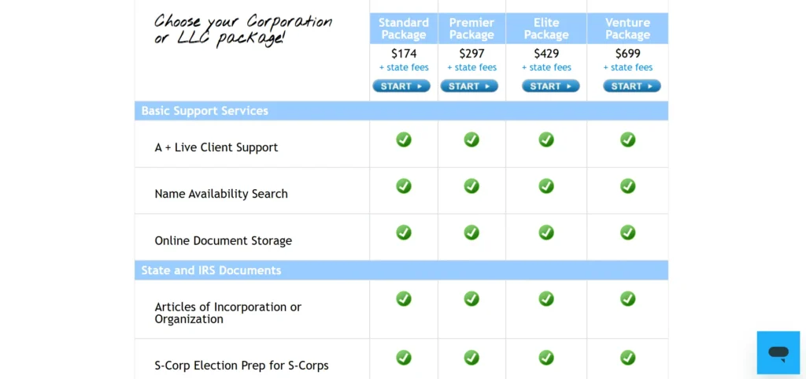Click START button under Premier Package
This screenshot has height=379, width=806.
pos(469,86)
